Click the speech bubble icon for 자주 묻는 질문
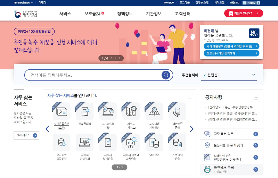Image resolution: width=278 pixels, height=178 pixels. tap(207, 134)
